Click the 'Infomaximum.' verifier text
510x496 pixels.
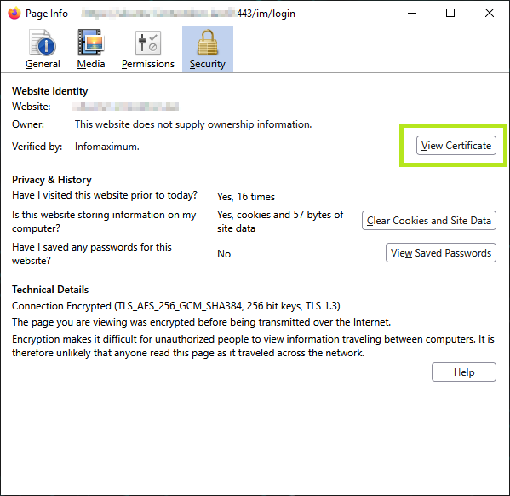107,147
